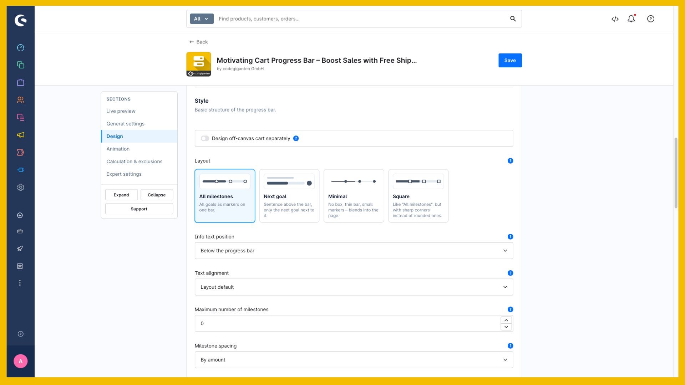Click the Collapse button
Screen dimensions: 685x385
[157, 195]
